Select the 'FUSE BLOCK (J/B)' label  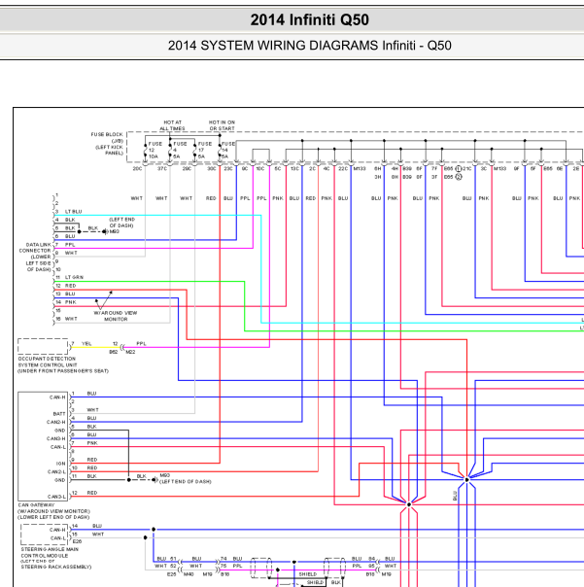click(x=107, y=137)
